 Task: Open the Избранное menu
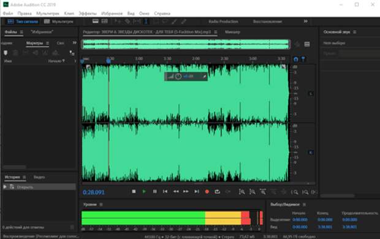[x=112, y=13]
